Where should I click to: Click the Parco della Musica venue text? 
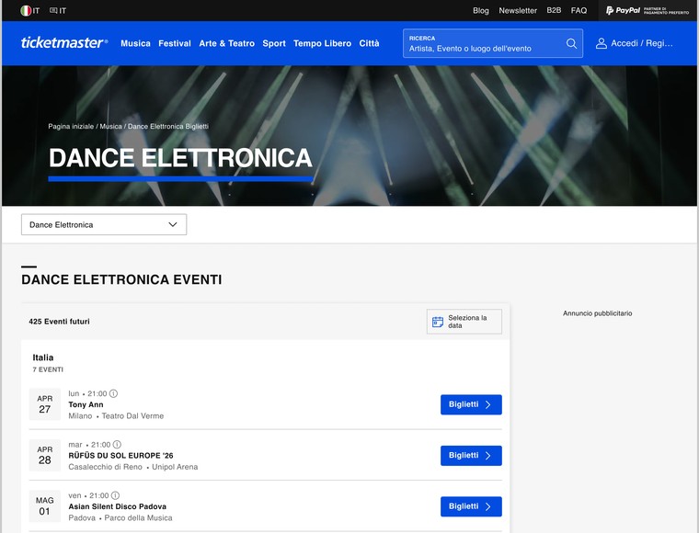(x=138, y=518)
